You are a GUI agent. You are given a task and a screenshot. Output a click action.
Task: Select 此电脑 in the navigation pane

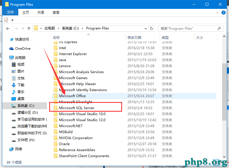pyautogui.click(x=17, y=58)
